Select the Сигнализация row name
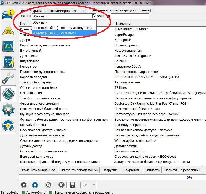 point(31,93)
